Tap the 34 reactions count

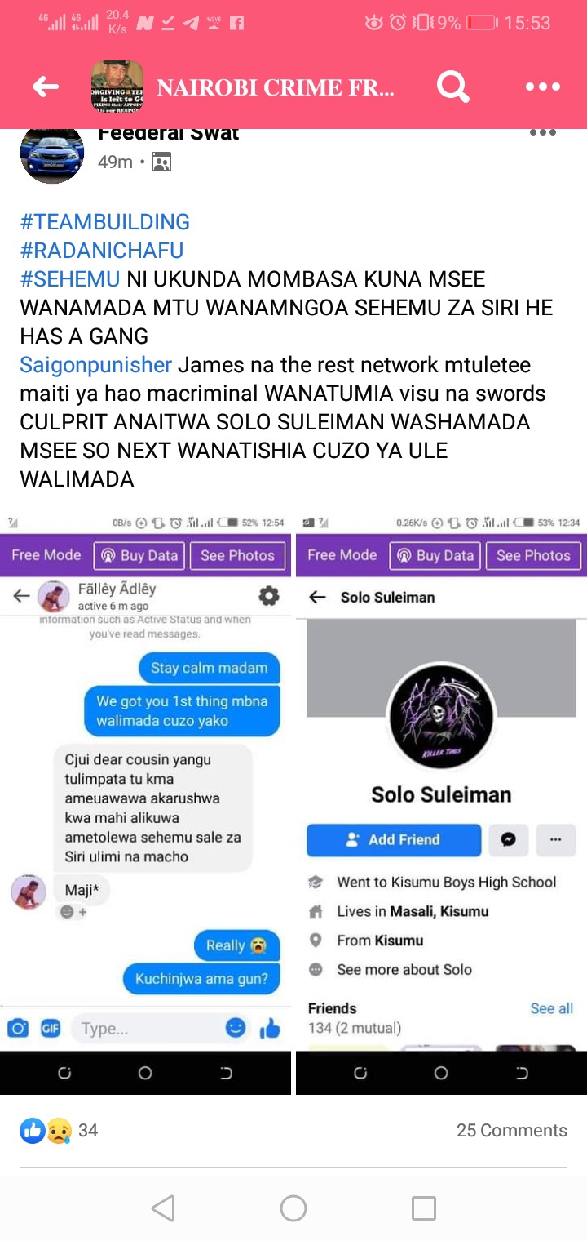click(88, 1131)
